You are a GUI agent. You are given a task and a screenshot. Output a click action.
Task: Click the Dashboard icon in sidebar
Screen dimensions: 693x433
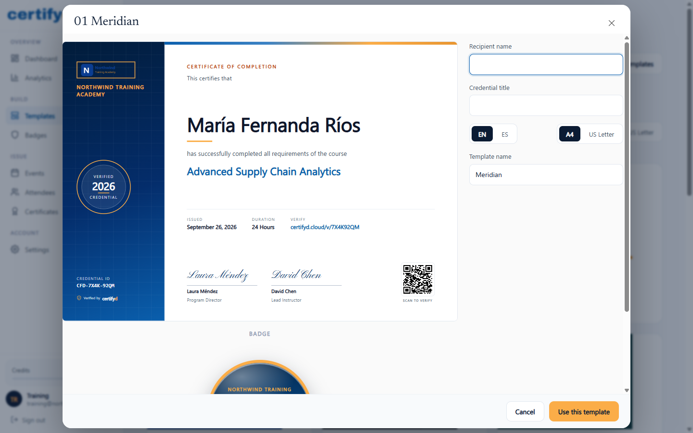point(15,58)
